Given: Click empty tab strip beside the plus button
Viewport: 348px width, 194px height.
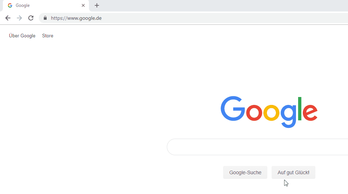Looking at the screenshot, I should (222, 5).
